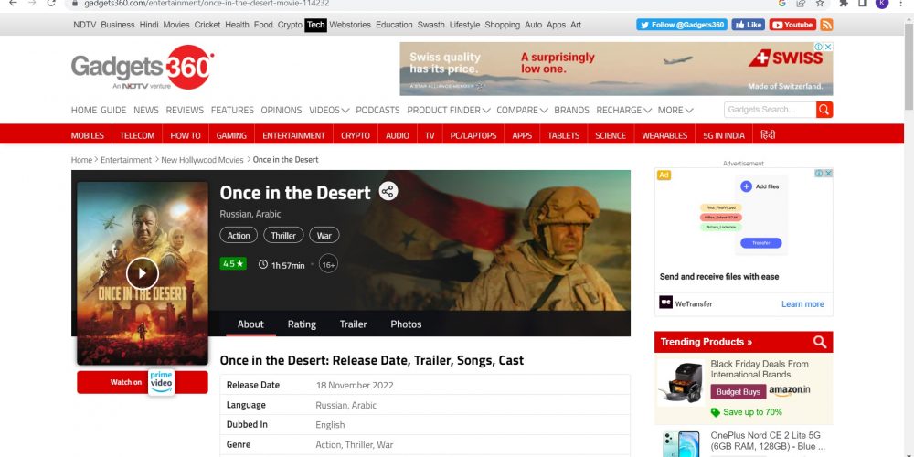
Task: Click the ad info icon on SWISS banner
Action: (818, 46)
